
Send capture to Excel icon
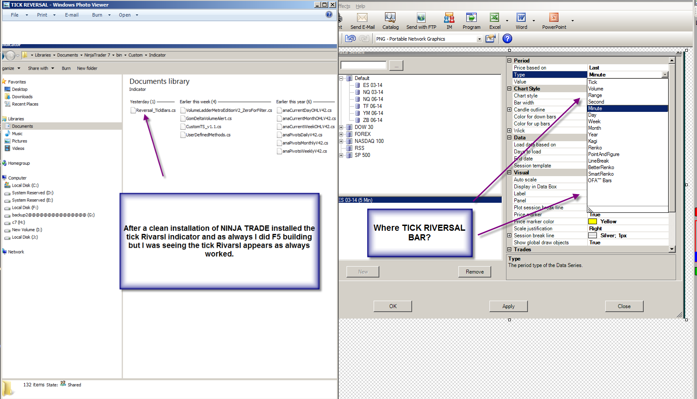point(495,17)
